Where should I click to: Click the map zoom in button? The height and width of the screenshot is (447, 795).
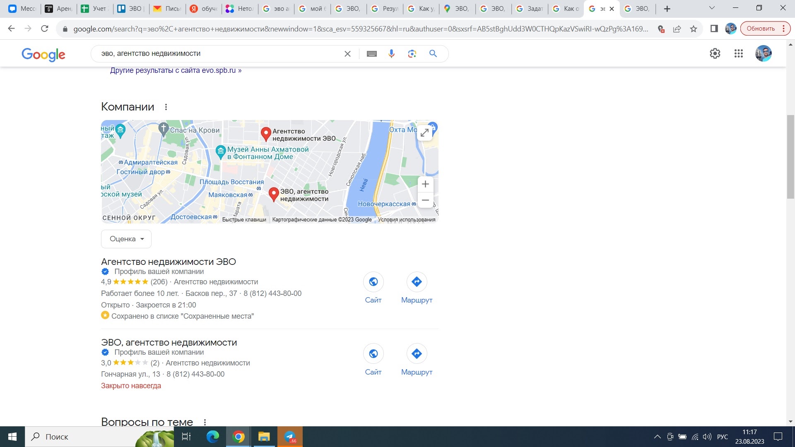(x=425, y=184)
